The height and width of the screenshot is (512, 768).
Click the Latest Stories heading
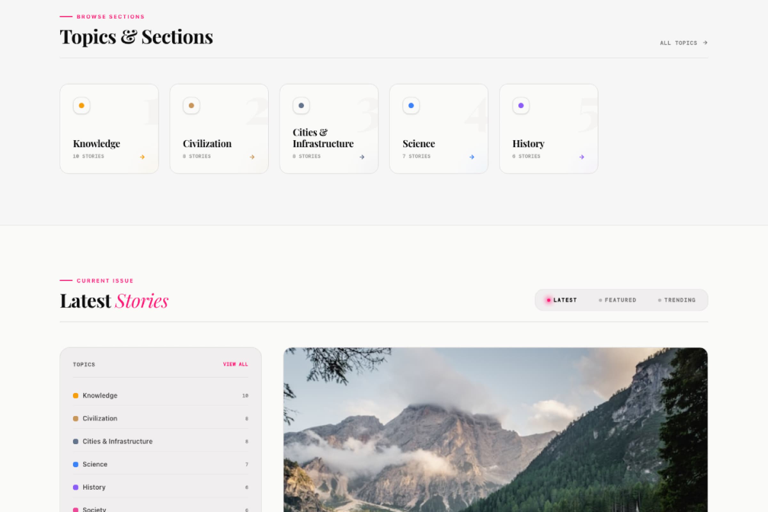114,301
